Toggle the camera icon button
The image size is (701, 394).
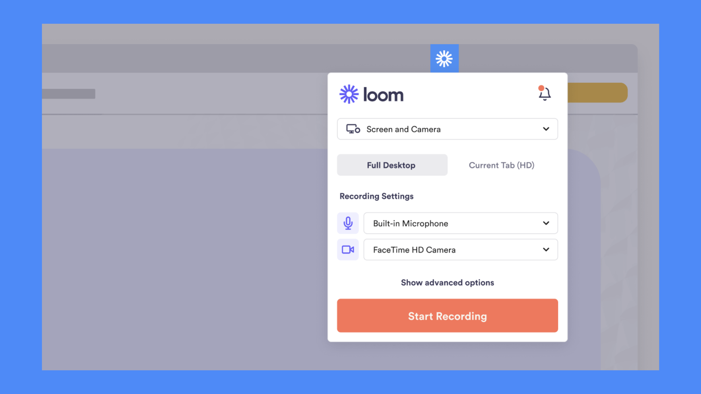point(348,250)
